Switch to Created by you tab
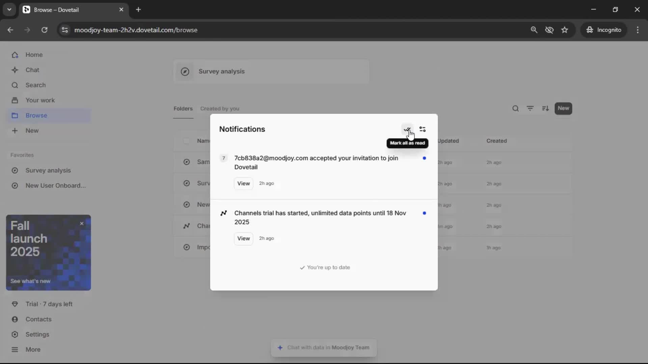Screen dimensions: 648x364 tap(219, 109)
